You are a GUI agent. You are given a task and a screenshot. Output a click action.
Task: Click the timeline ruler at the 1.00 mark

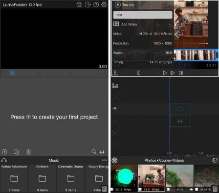point(201,153)
